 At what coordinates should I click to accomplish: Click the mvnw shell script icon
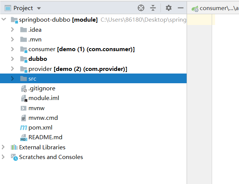pyautogui.click(x=24, y=108)
